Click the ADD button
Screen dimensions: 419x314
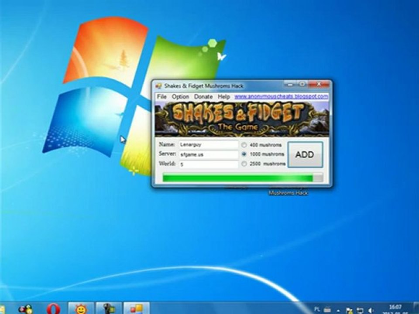pos(305,154)
